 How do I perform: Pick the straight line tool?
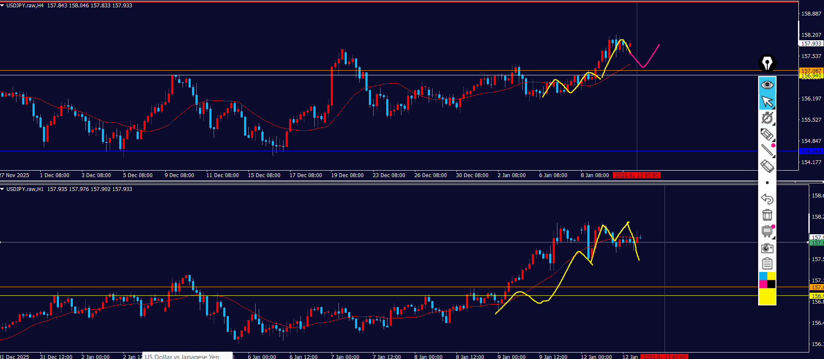coord(767,150)
